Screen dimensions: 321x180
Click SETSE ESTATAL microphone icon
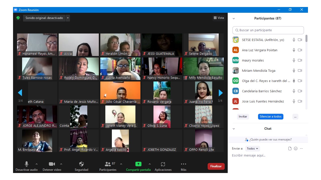pyautogui.click(x=294, y=40)
